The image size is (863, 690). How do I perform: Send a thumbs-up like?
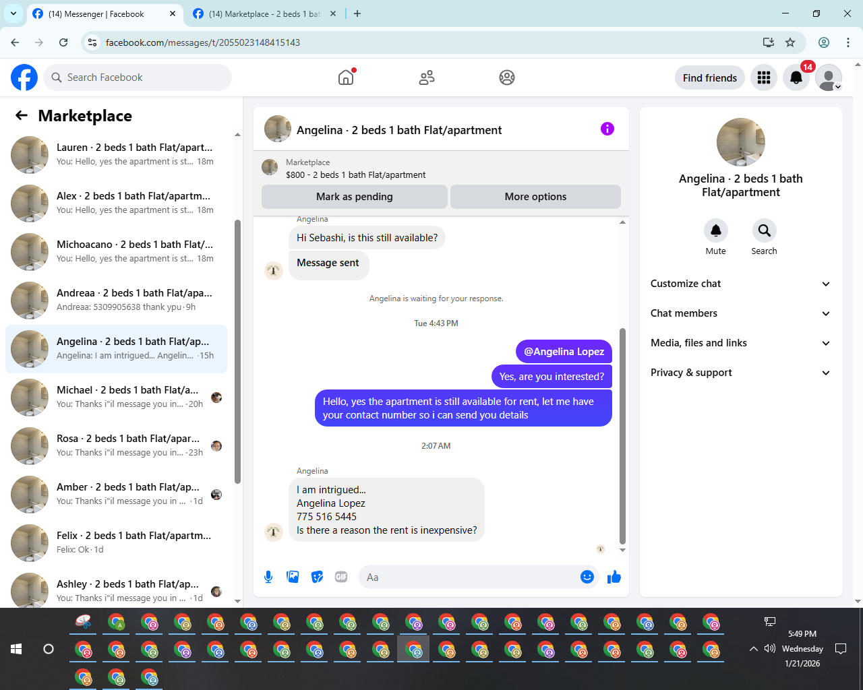point(614,577)
